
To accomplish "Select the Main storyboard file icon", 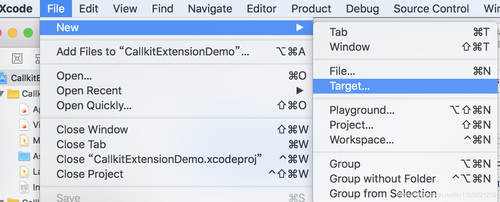I will pyautogui.click(x=24, y=140).
